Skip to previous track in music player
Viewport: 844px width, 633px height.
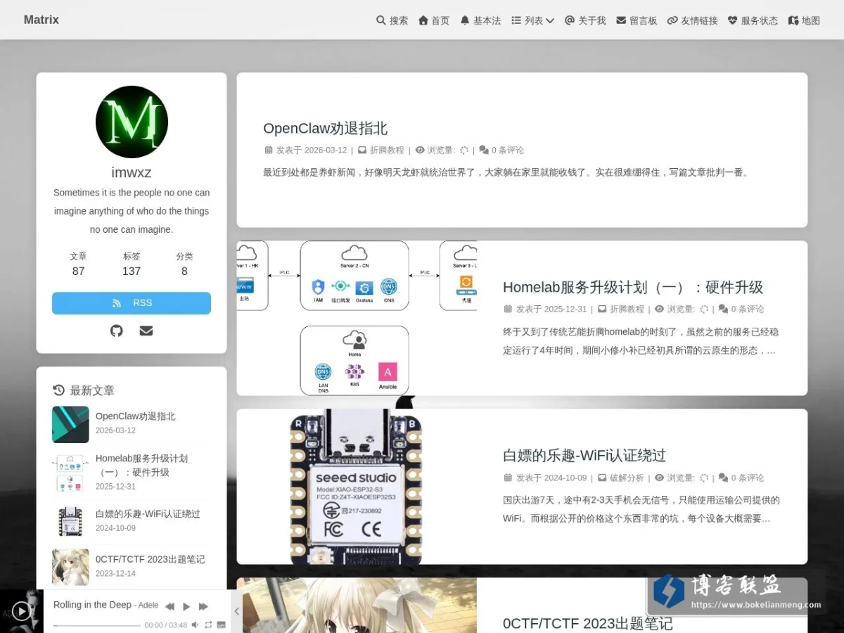click(x=170, y=606)
